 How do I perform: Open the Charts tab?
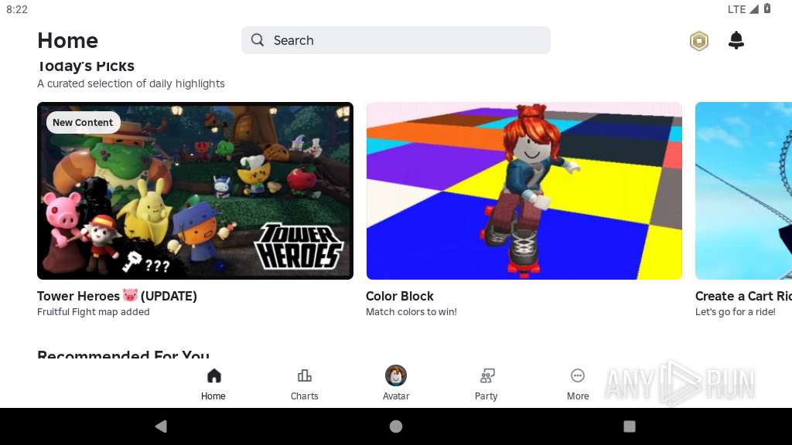click(304, 385)
